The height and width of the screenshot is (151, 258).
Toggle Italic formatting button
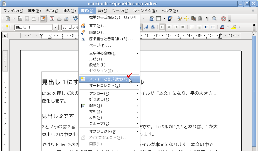[x=146, y=27]
